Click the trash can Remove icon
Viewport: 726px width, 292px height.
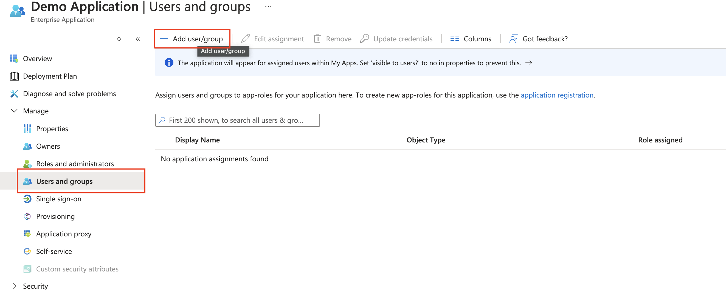click(317, 39)
